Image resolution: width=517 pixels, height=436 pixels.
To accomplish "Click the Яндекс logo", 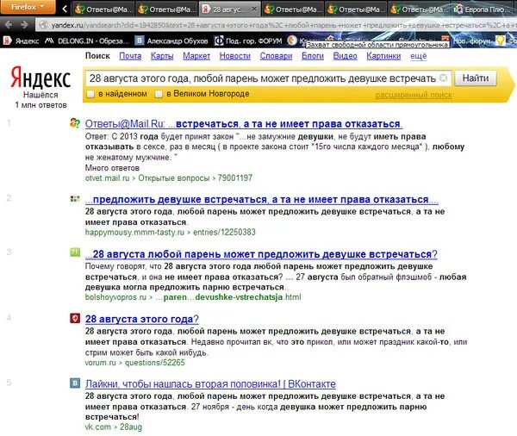I will pyautogui.click(x=40, y=78).
